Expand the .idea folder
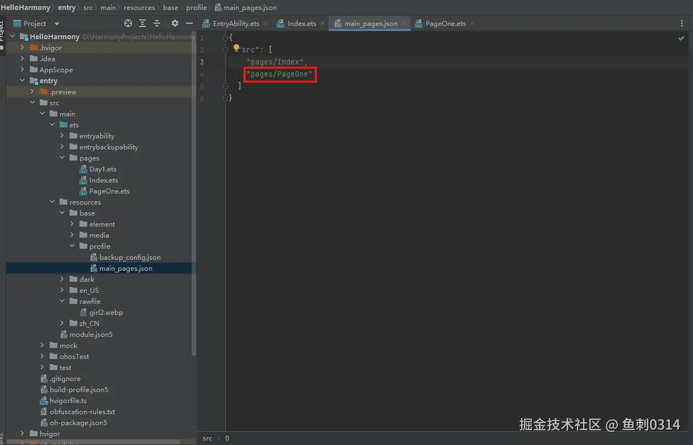Screen dimensions: 693x445 tap(22, 59)
